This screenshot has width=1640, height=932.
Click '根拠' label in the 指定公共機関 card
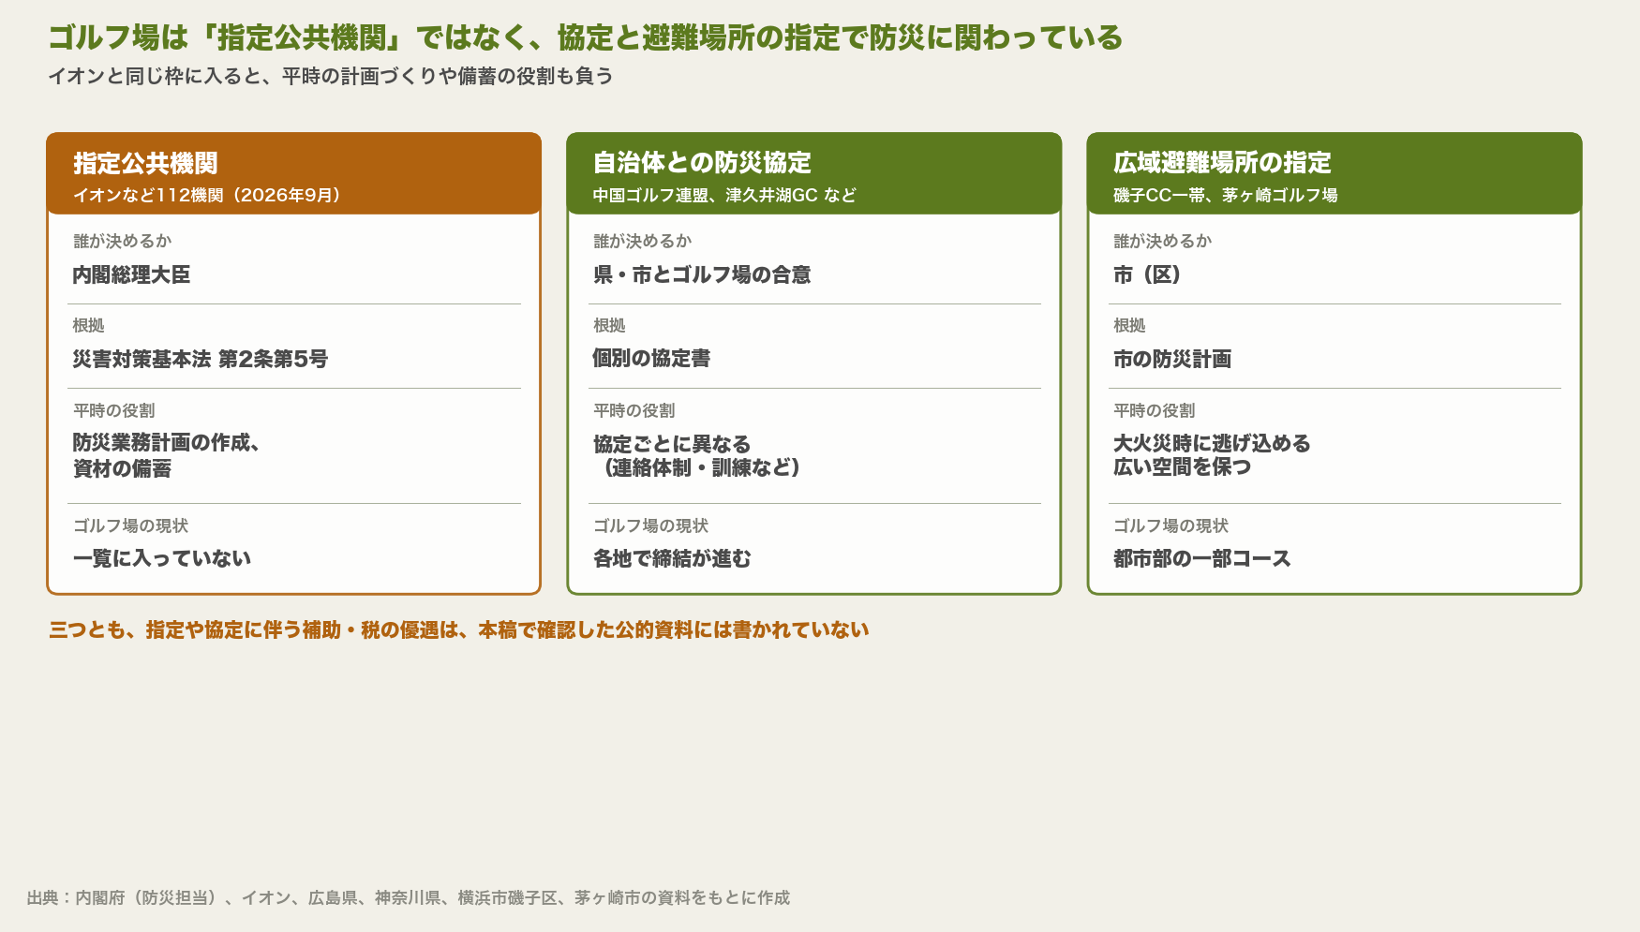89,325
